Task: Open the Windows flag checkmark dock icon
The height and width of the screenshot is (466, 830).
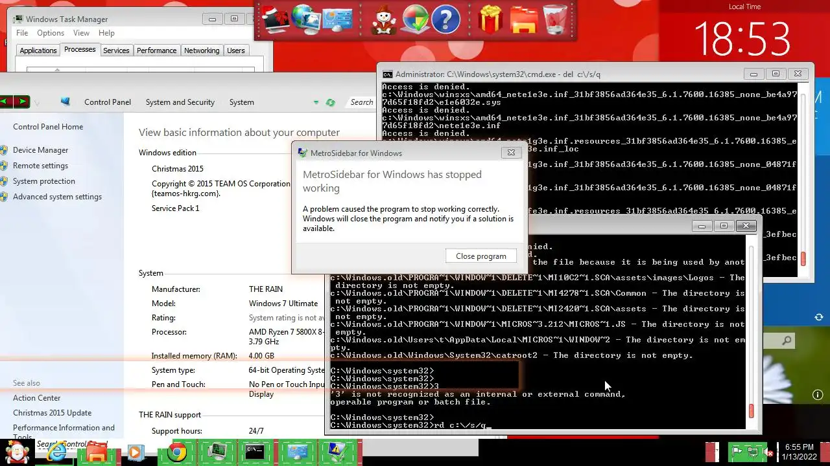Action: 415,19
